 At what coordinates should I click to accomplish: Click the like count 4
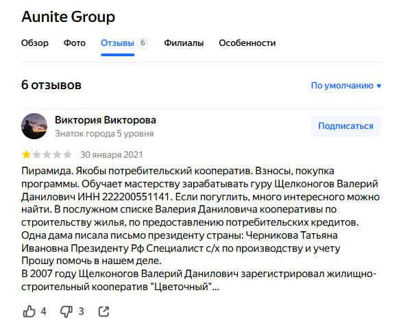(x=44, y=311)
